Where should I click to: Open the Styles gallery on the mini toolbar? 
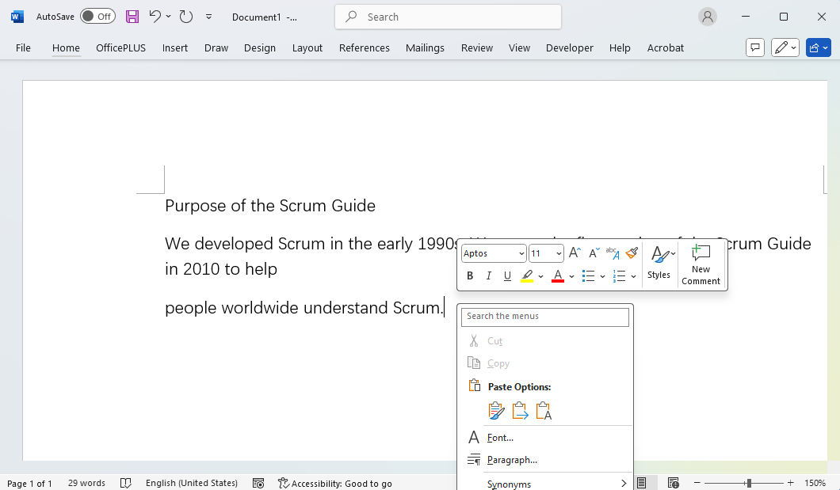pyautogui.click(x=659, y=264)
